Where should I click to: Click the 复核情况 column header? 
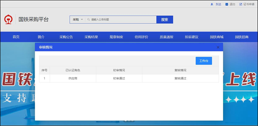point(180,70)
